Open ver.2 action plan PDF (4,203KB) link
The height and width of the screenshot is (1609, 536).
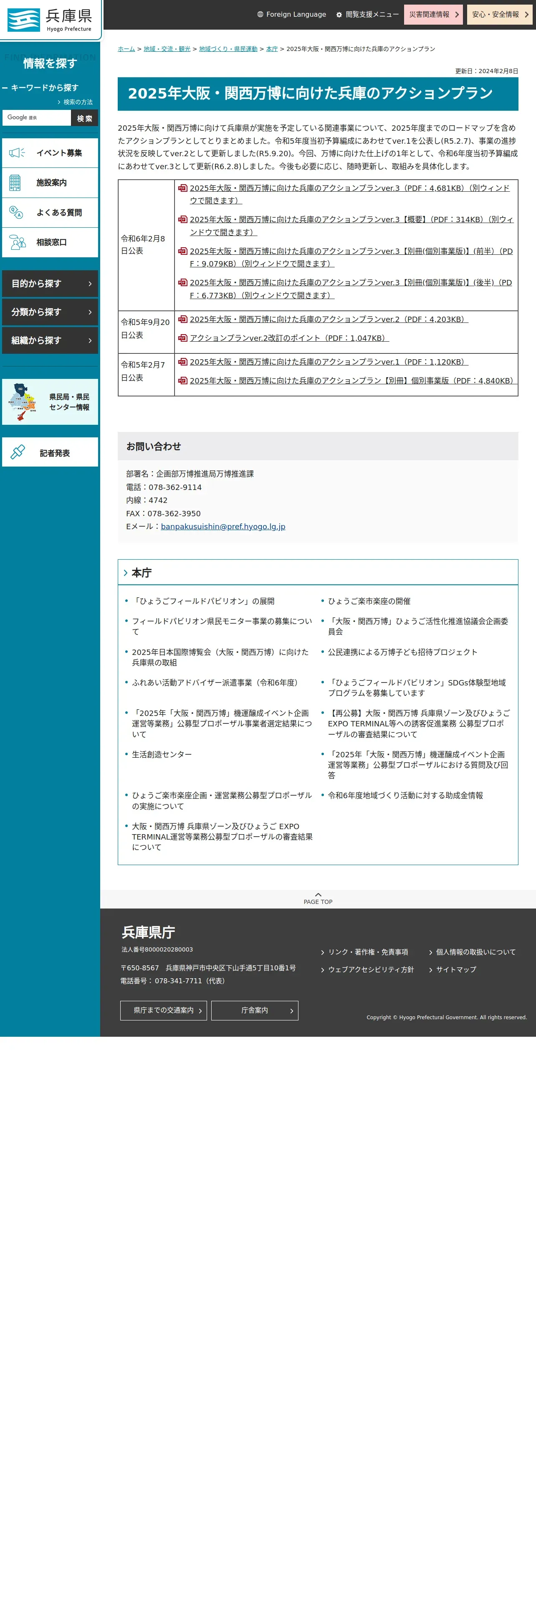pyautogui.click(x=329, y=319)
